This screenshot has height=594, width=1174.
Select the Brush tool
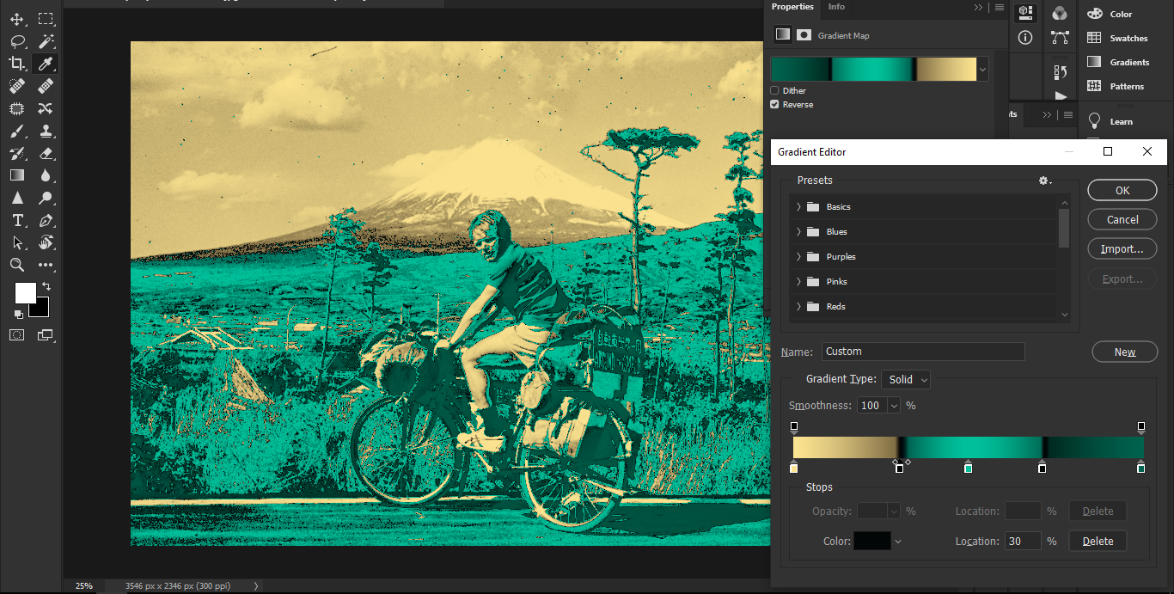pyautogui.click(x=17, y=131)
